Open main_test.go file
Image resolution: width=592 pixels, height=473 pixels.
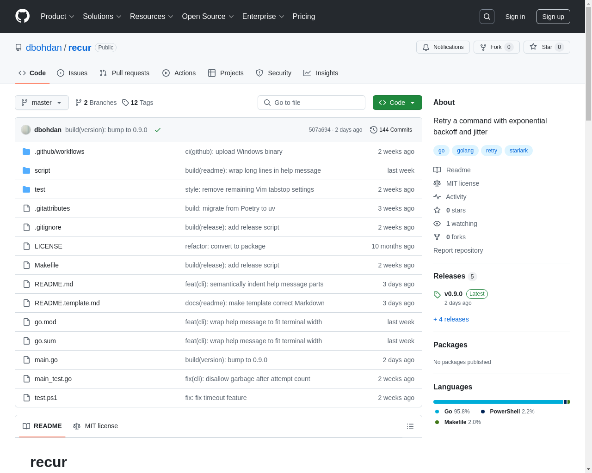click(x=53, y=379)
